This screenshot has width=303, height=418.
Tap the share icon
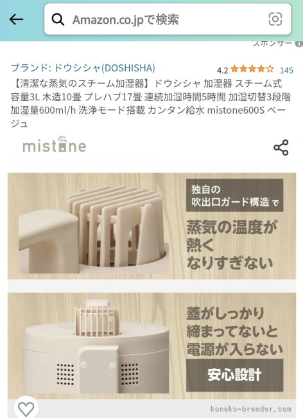point(281,147)
